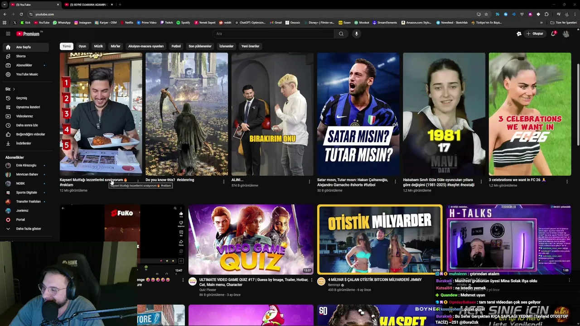This screenshot has width=580, height=326.
Task: Open the Netflix bookmark
Action: pos(126,23)
